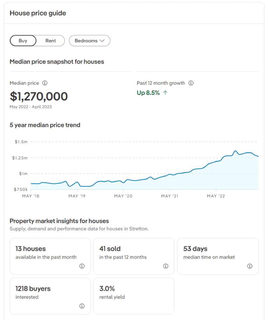Click the 53 days card title
Viewport: 268px width, 320px height.
point(195,249)
